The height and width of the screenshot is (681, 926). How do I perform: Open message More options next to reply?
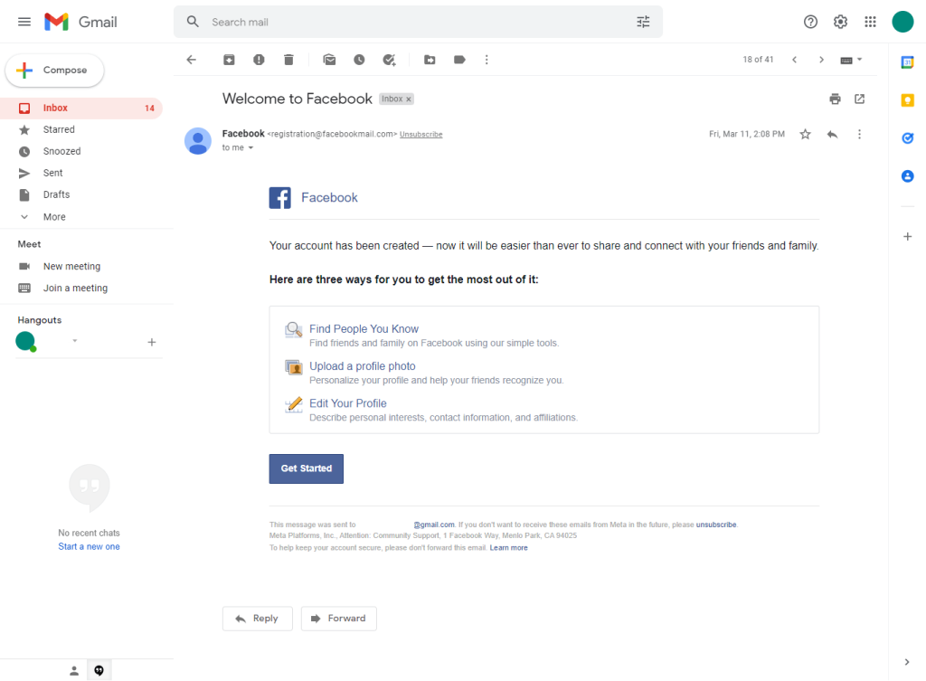point(859,134)
